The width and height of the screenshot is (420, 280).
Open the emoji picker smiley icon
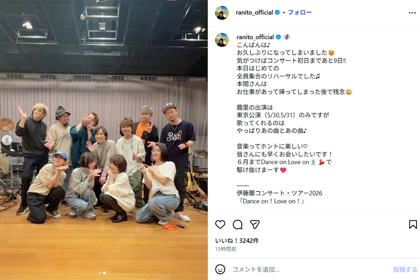pos(220,269)
